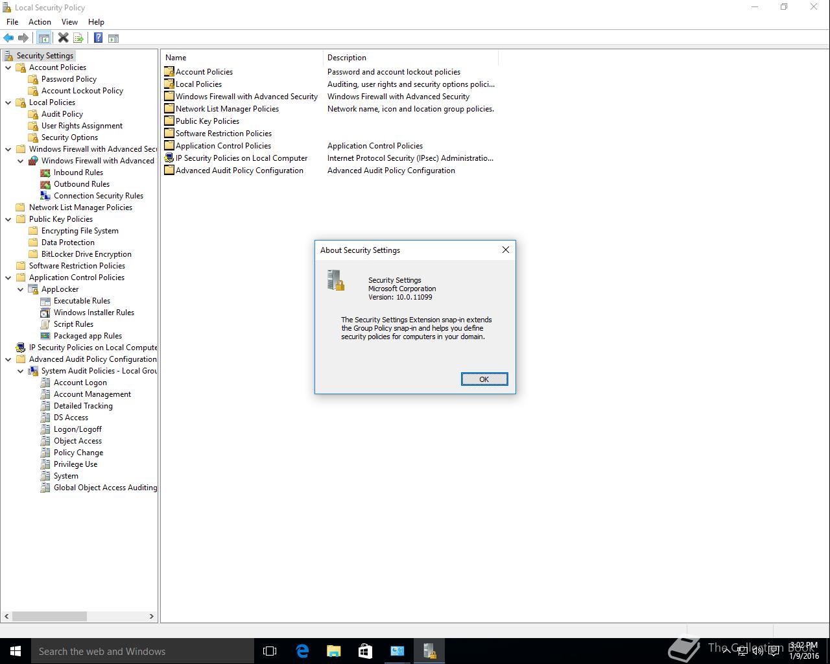
Task: Open the File menu
Action: point(12,22)
